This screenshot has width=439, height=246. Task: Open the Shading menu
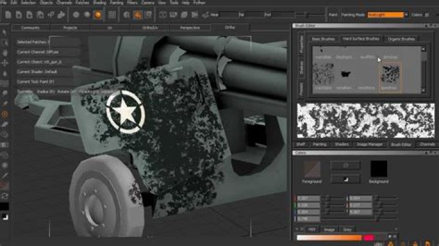click(x=99, y=2)
